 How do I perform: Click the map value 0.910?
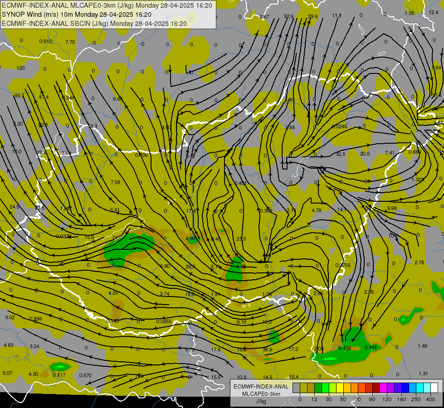pos(46,41)
